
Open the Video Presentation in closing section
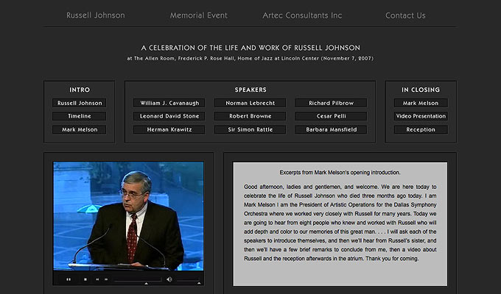pyautogui.click(x=421, y=116)
